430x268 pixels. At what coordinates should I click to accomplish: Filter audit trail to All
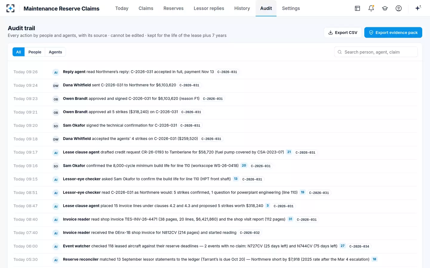pyautogui.click(x=19, y=52)
